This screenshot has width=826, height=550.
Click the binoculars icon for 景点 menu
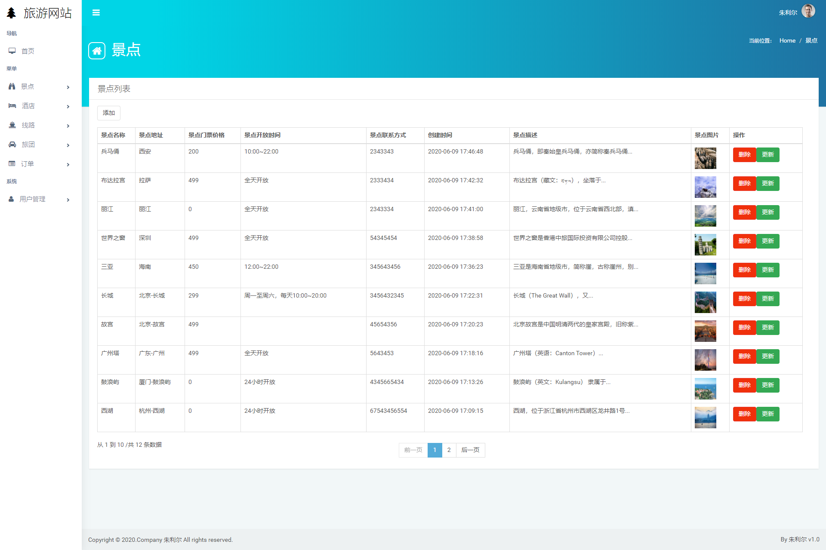coord(12,86)
